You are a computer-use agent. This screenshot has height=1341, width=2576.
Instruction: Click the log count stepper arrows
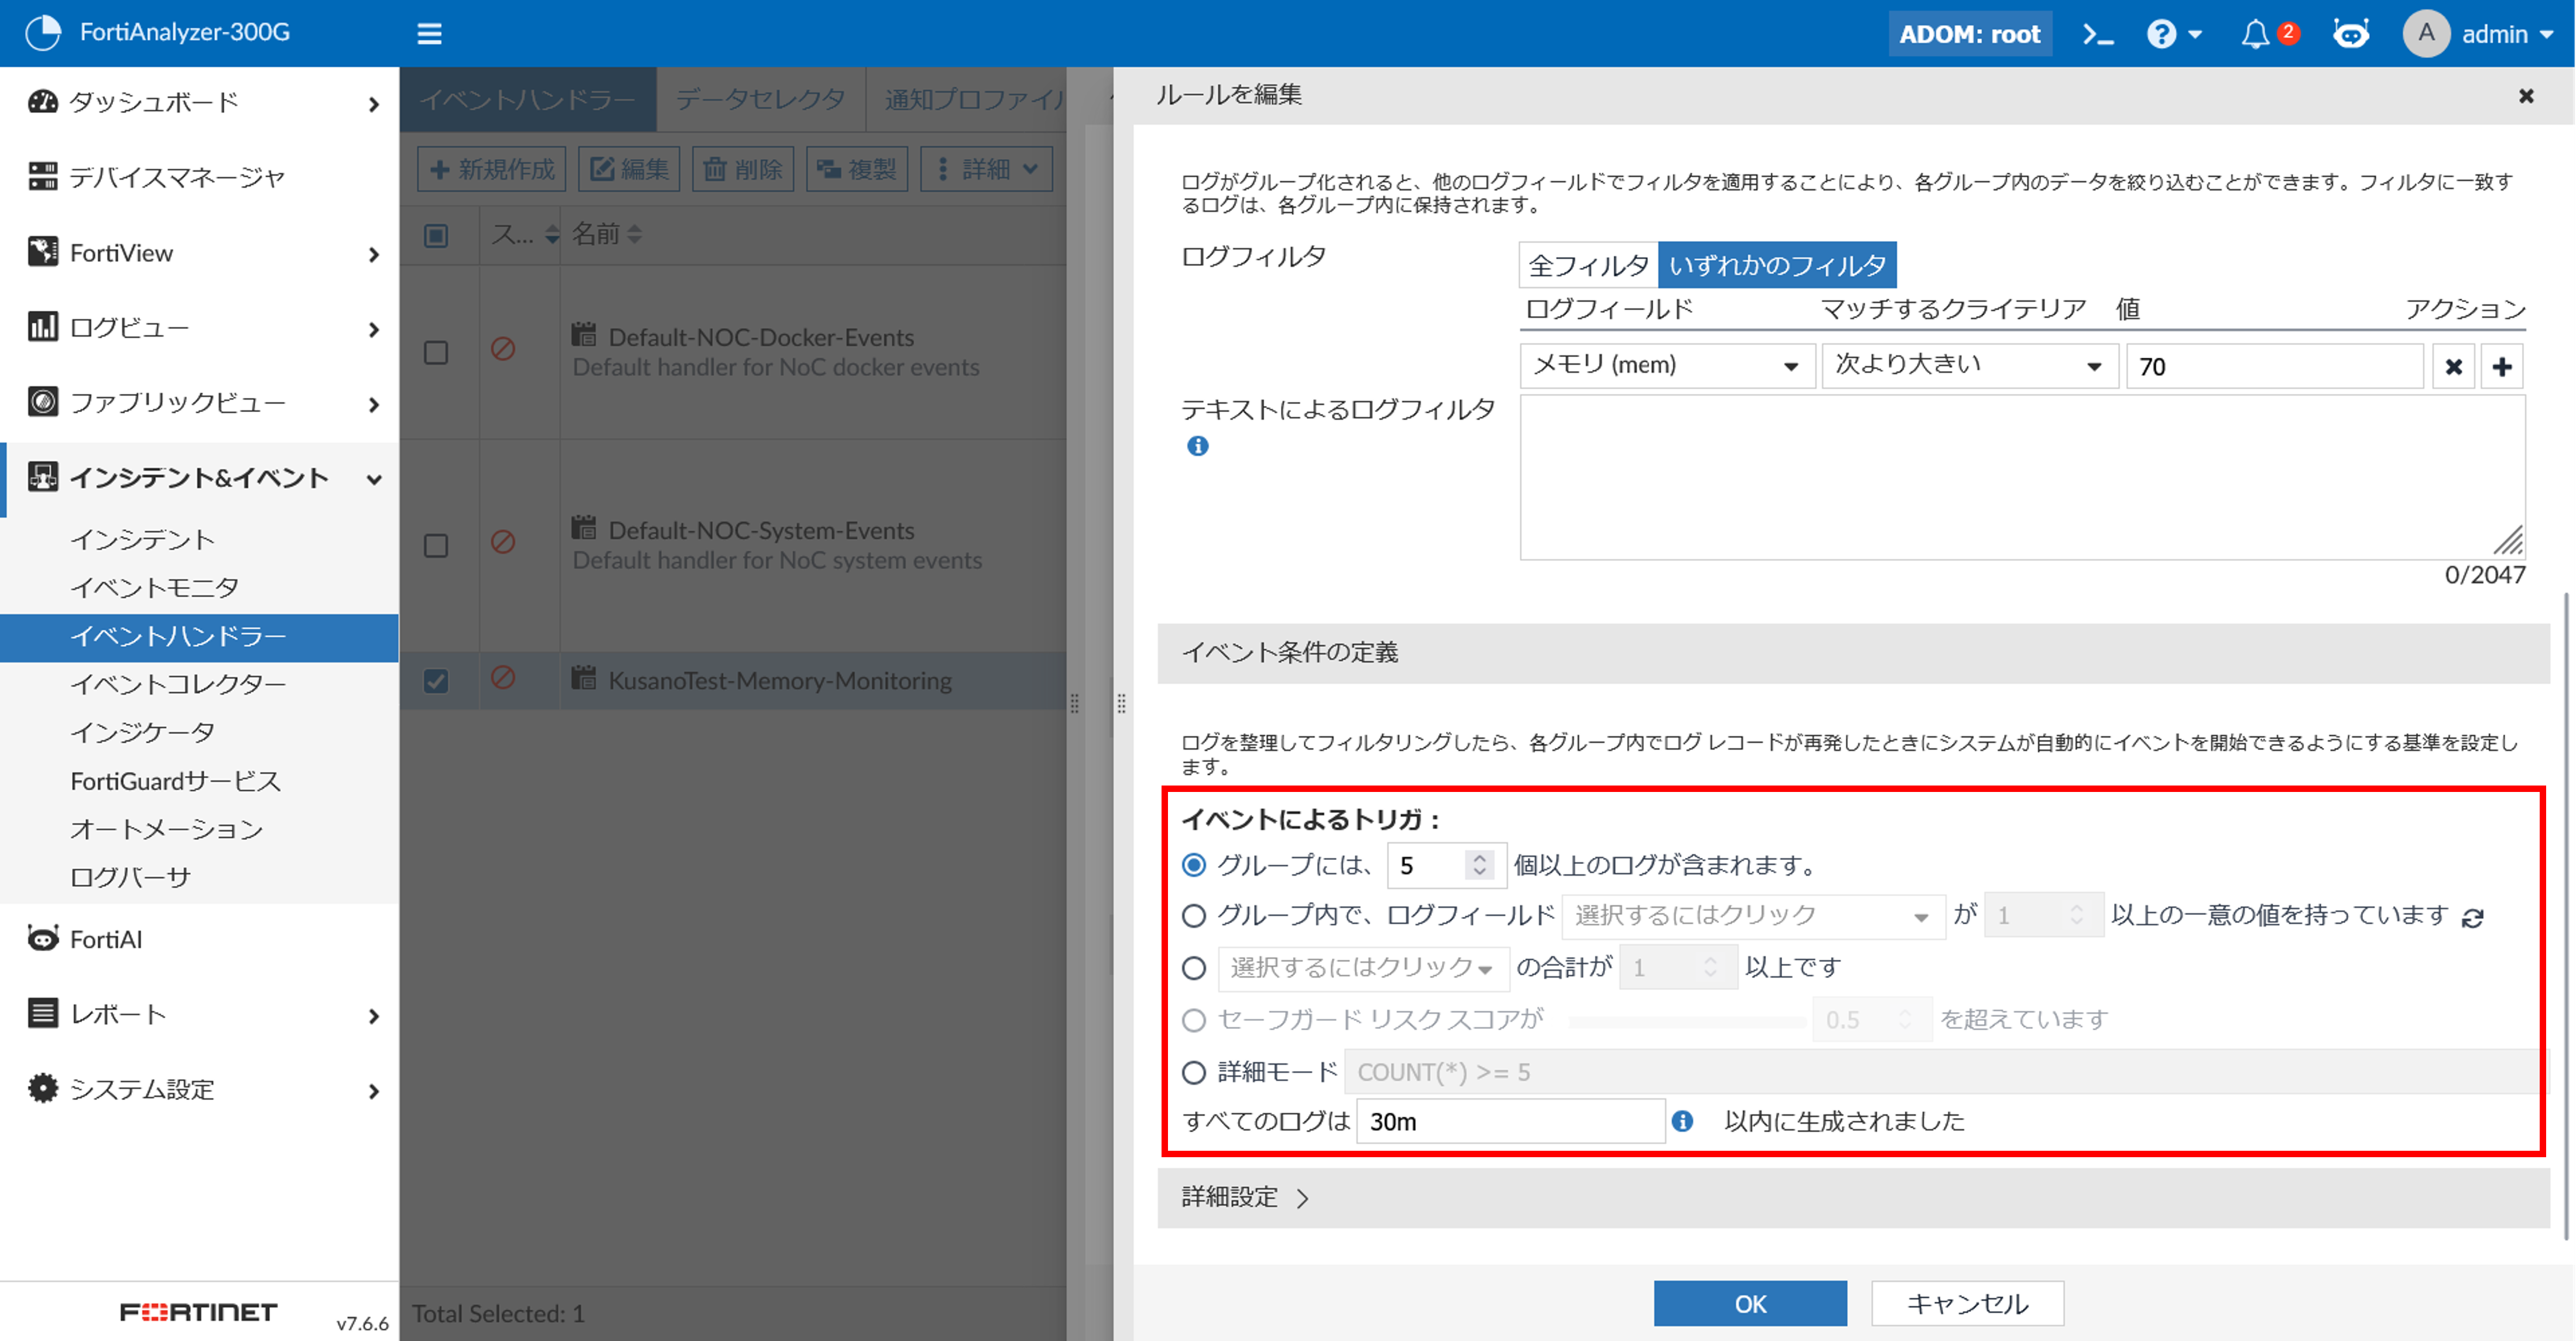pos(1479,865)
